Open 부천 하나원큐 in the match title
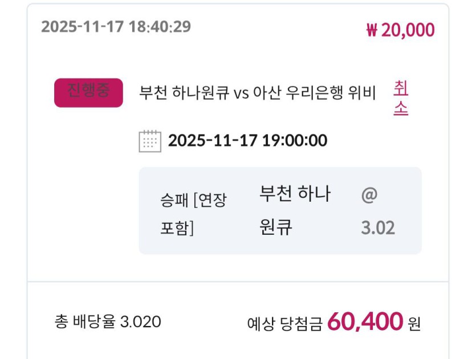 (x=184, y=93)
